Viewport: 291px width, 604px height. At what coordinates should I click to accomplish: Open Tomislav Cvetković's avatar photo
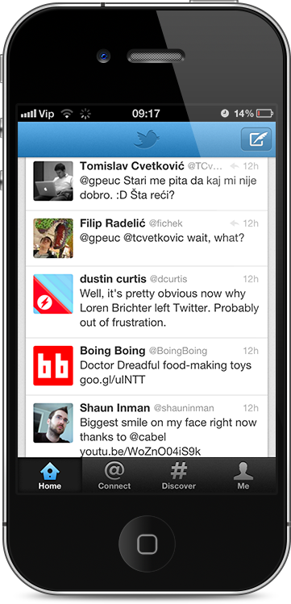coord(53,181)
